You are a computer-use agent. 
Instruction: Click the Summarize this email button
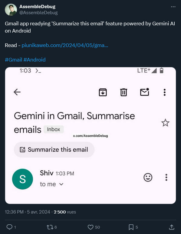click(54, 150)
